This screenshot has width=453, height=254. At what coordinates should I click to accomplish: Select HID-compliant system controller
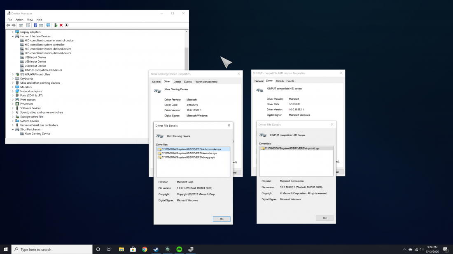(x=44, y=45)
